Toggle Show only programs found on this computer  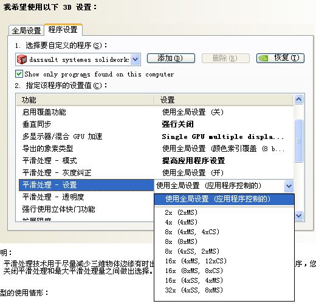click(x=19, y=74)
